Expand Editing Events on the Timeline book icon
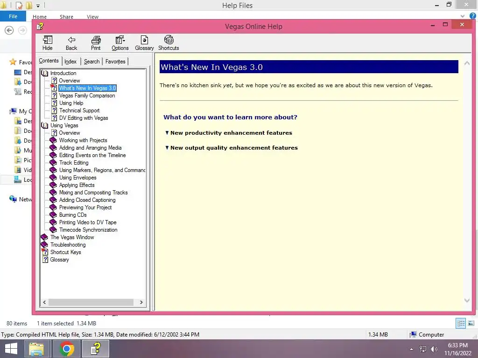Screen dimensions: 478x358 pos(53,155)
